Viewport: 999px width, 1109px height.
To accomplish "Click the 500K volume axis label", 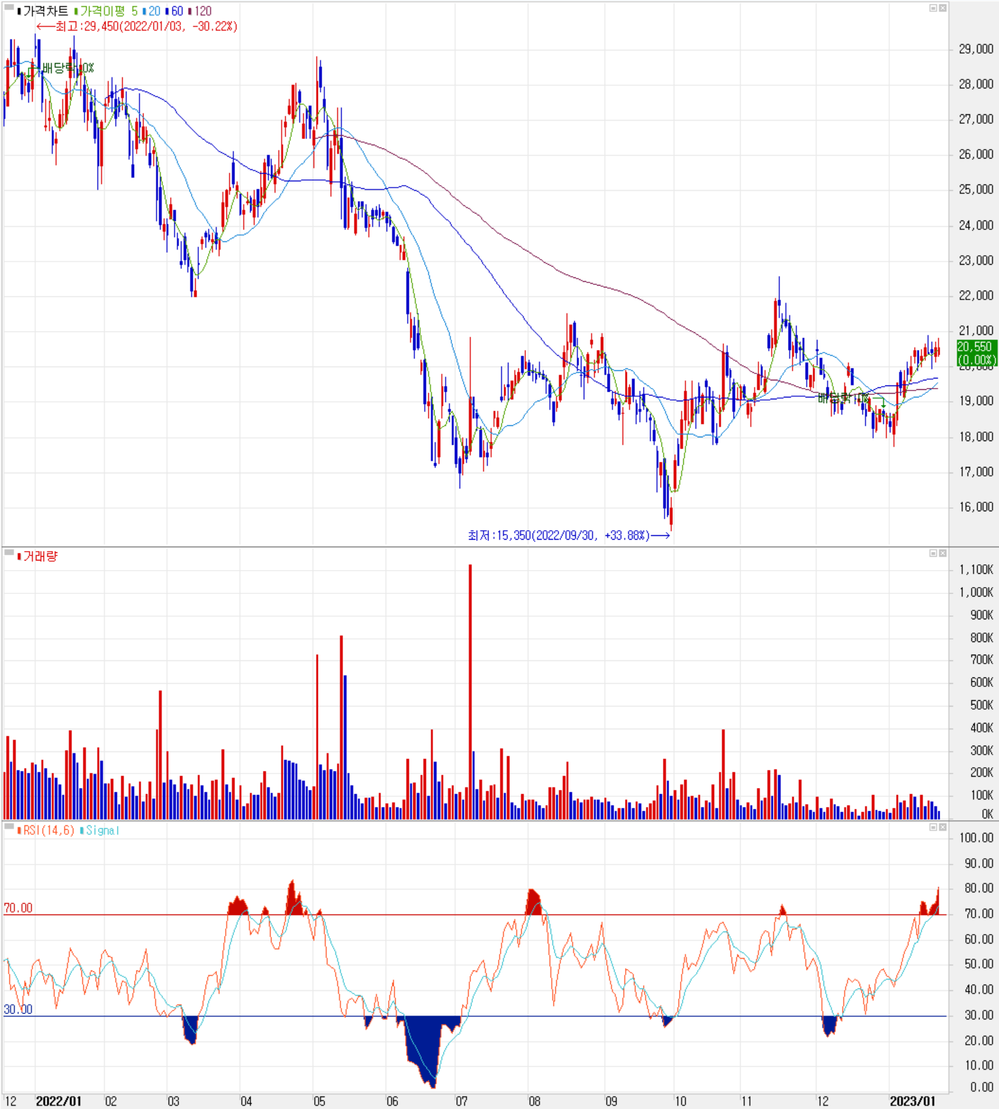I will tap(981, 705).
